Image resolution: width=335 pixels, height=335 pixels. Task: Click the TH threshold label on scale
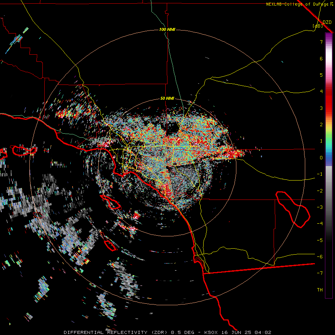click(320, 290)
